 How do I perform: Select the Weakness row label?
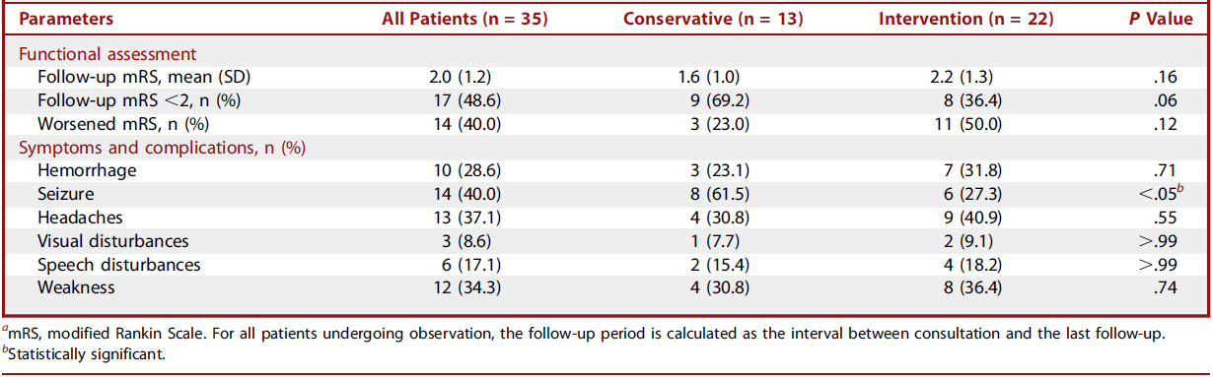(x=76, y=289)
